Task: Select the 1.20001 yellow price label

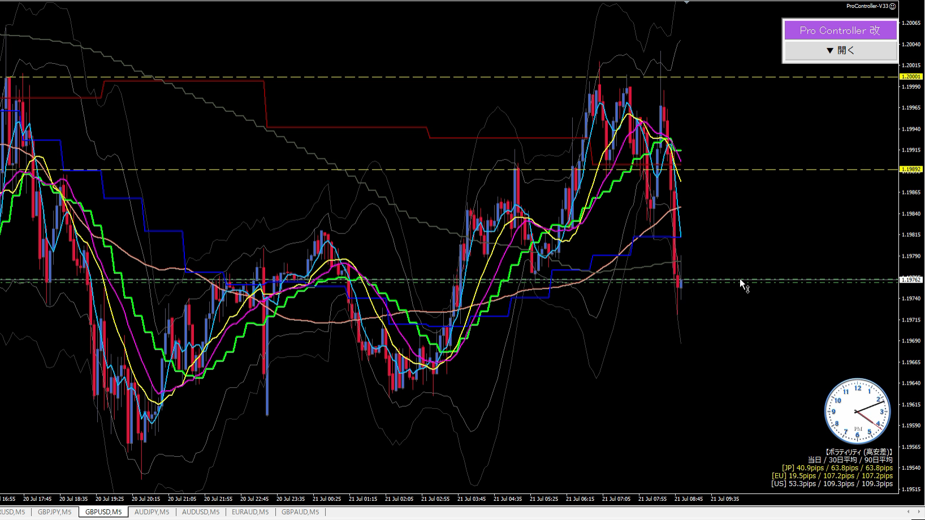Action: pos(910,76)
